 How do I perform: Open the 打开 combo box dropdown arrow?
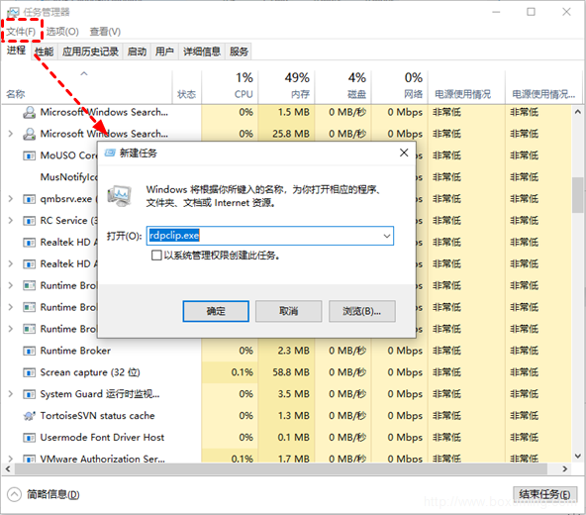click(387, 236)
